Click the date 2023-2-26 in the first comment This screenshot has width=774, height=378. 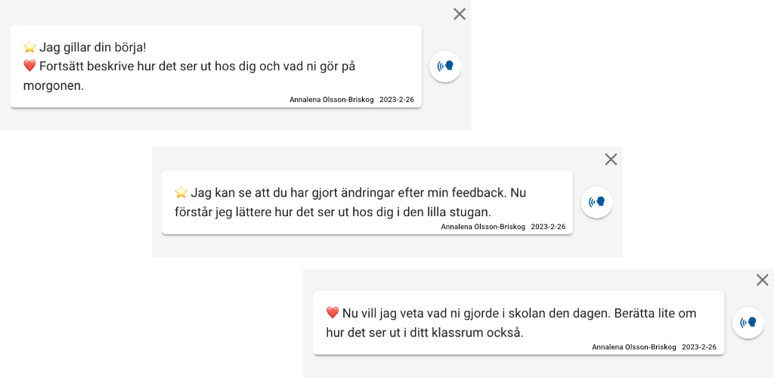click(397, 100)
